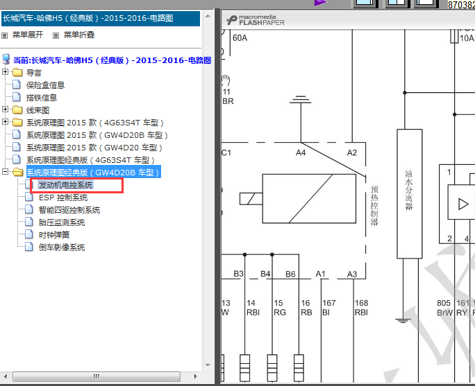Open the 时钟弹簧 diagram
The image size is (475, 386).
coord(54,234)
